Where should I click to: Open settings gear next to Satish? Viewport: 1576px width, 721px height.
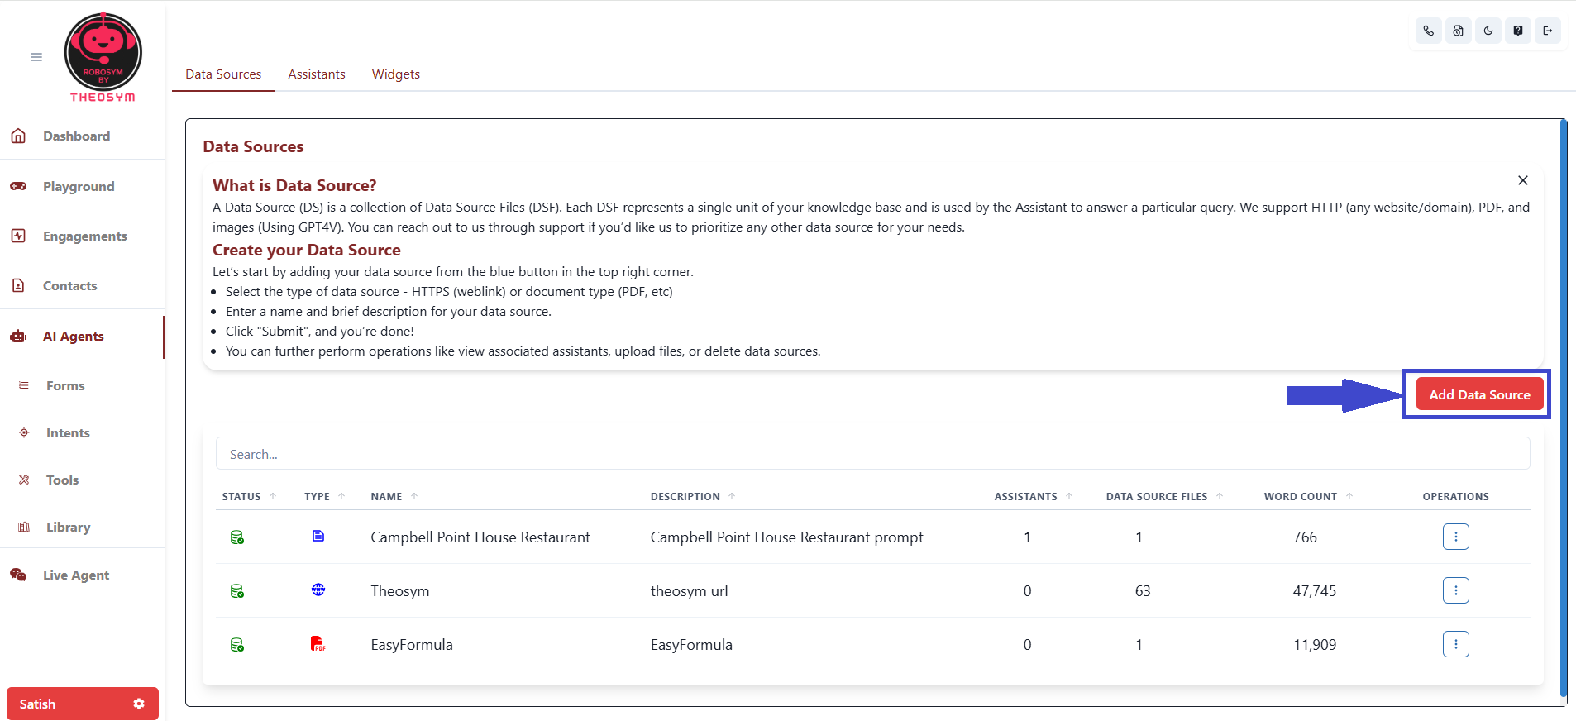[139, 704]
